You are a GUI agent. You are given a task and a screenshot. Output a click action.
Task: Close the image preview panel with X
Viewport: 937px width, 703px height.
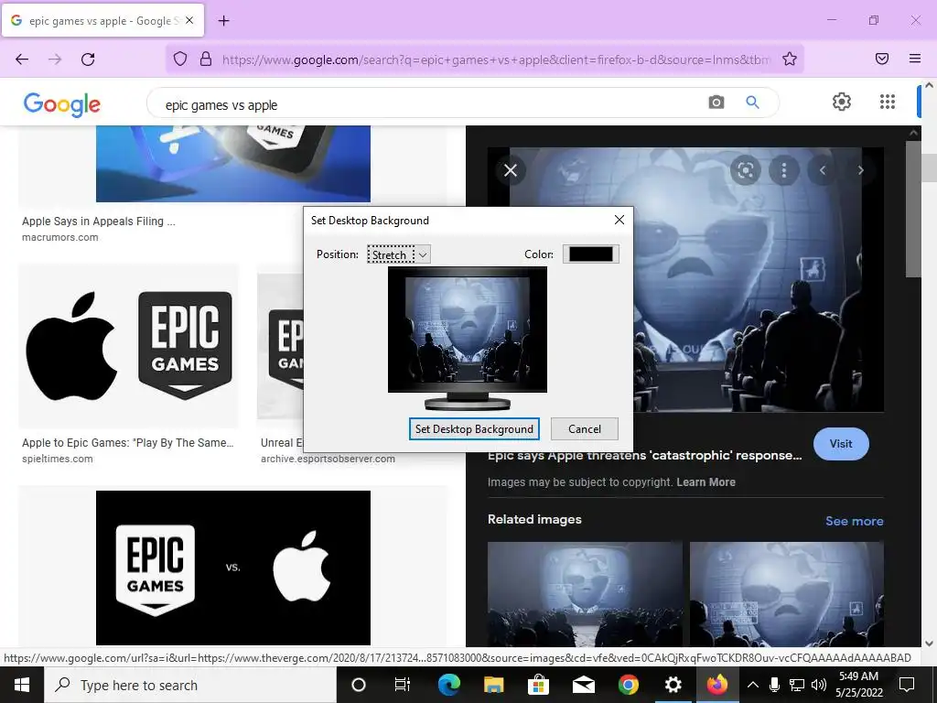[x=511, y=170]
